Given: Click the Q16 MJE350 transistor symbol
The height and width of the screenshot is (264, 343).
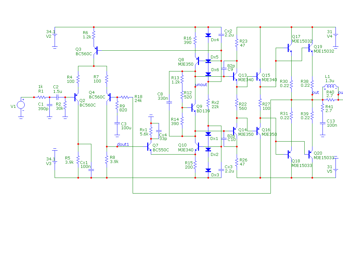Looking at the screenshot, I should coord(258,131).
